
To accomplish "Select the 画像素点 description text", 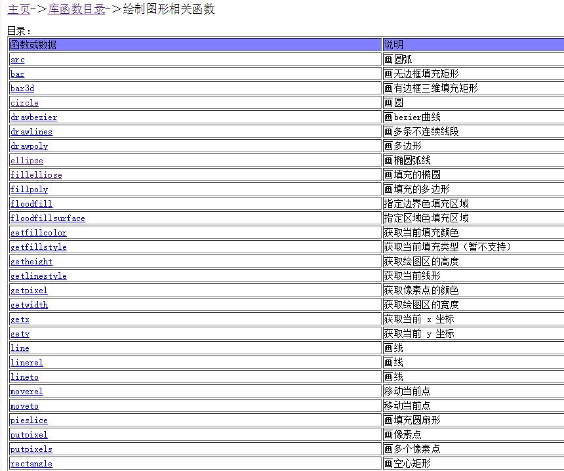I will tap(403, 434).
